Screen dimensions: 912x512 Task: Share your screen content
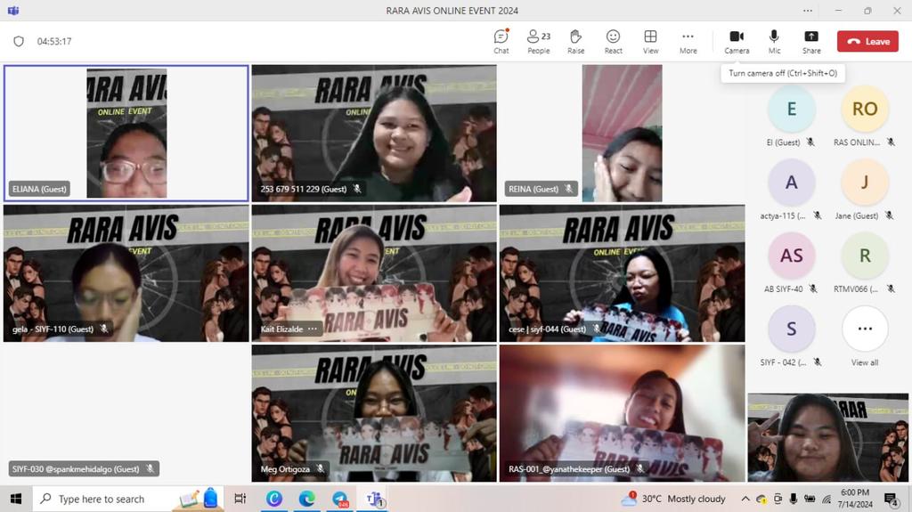811,41
